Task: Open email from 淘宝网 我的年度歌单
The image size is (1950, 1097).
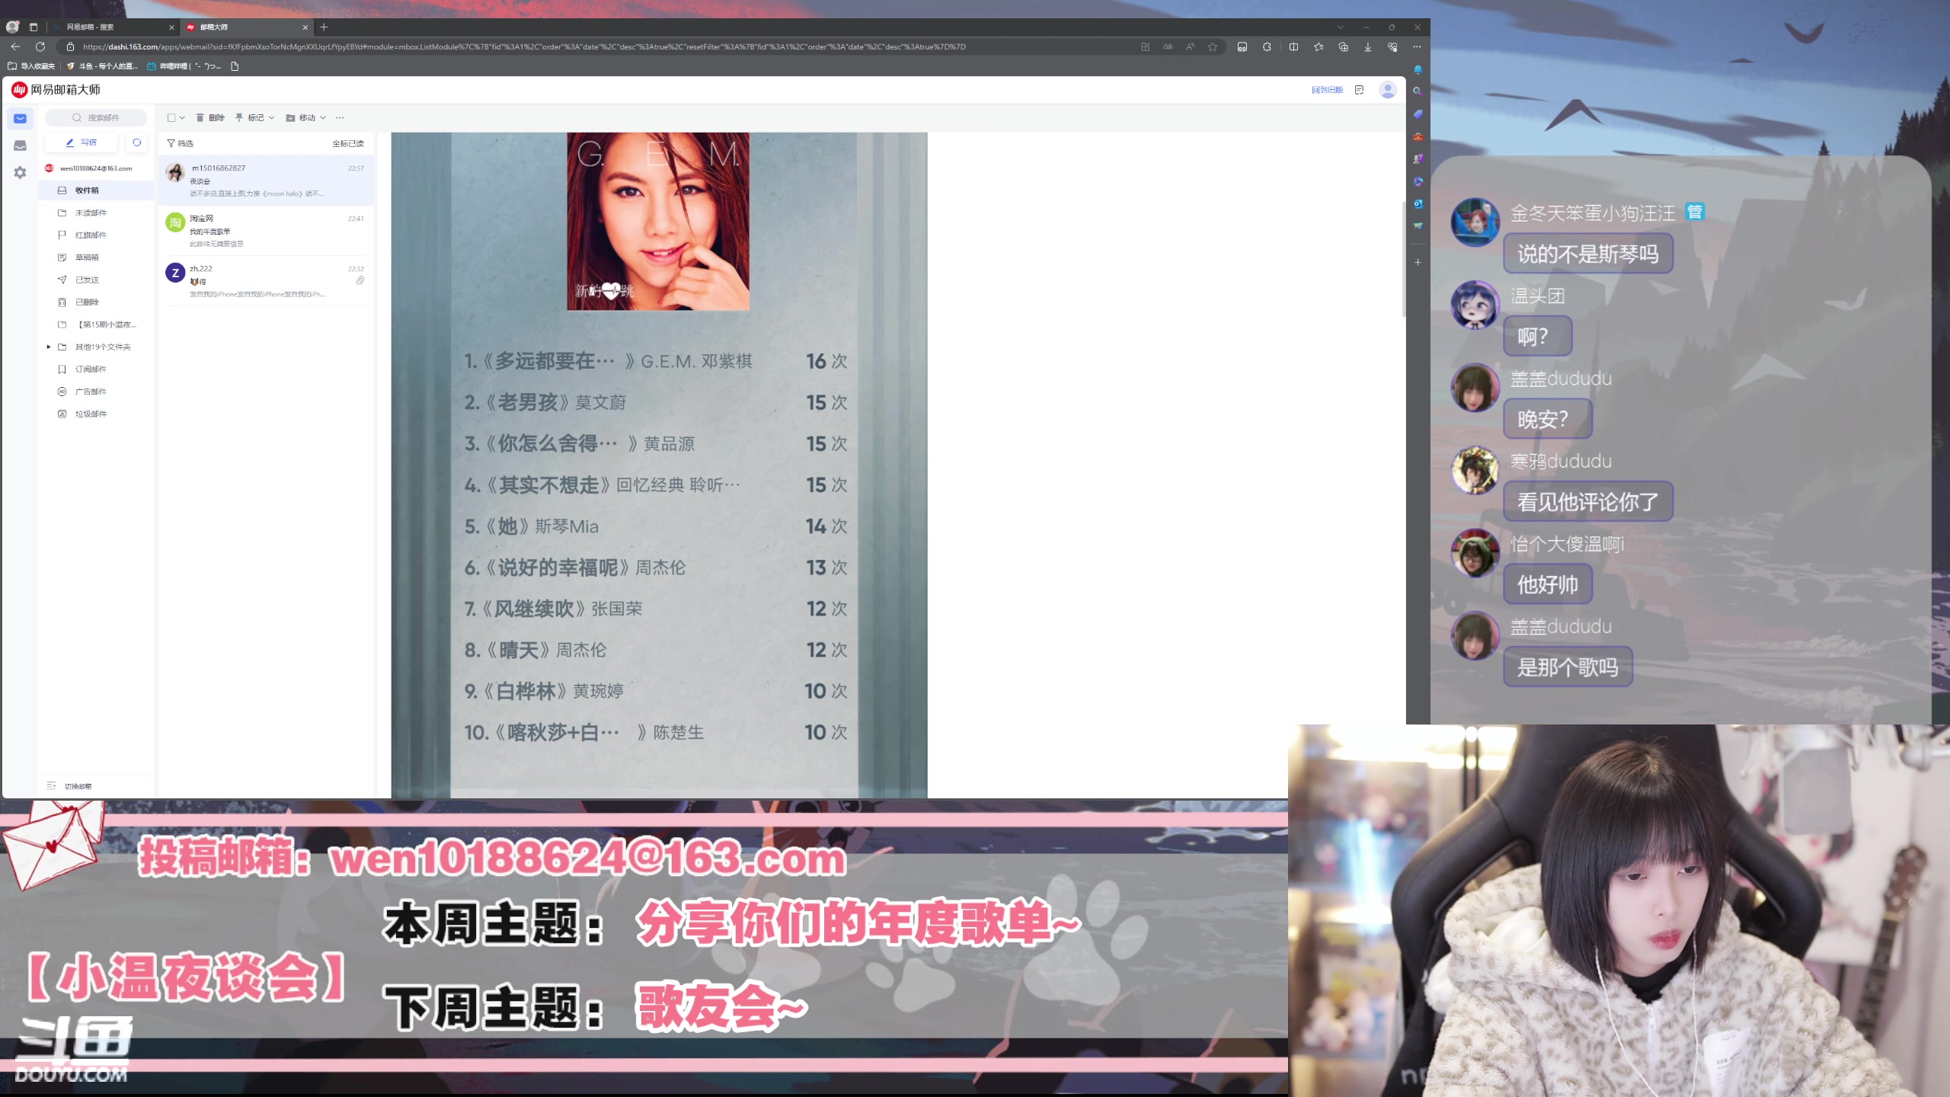Action: (x=266, y=231)
